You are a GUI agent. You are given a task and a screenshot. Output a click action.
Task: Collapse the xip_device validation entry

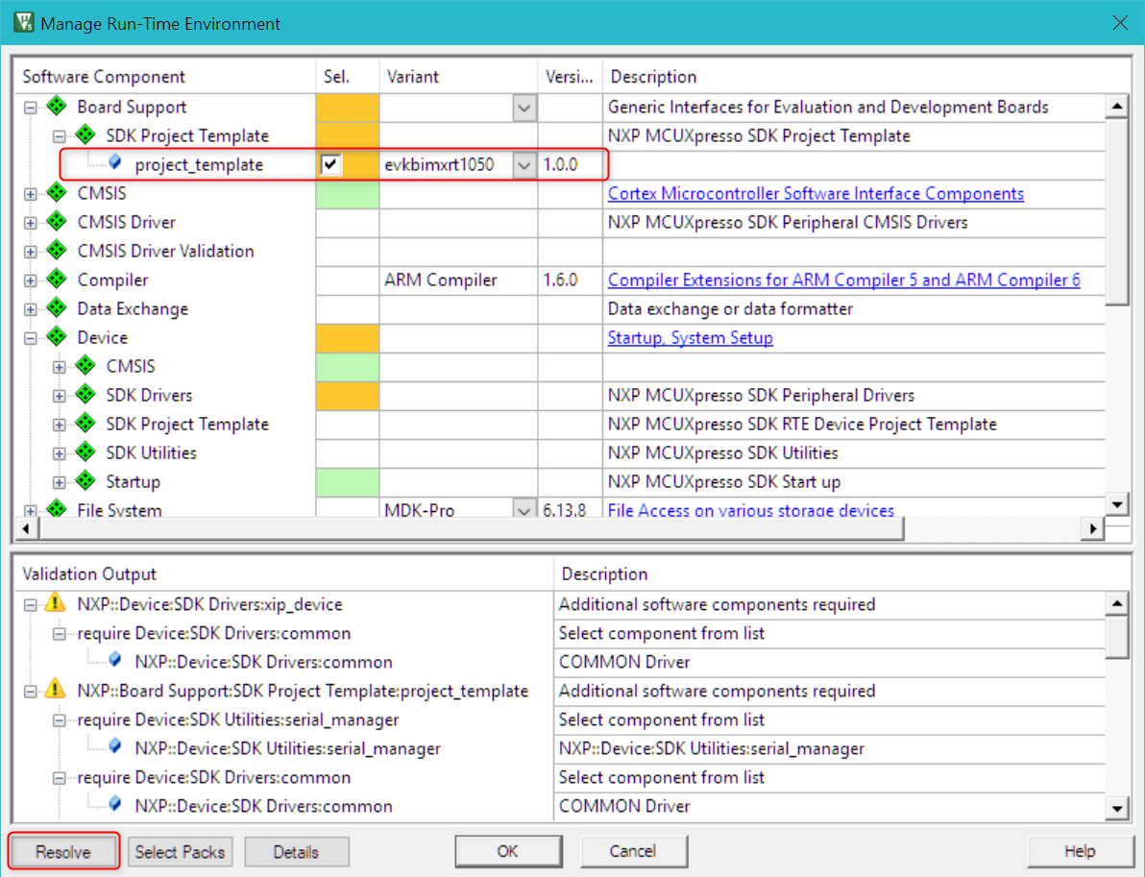click(x=30, y=604)
